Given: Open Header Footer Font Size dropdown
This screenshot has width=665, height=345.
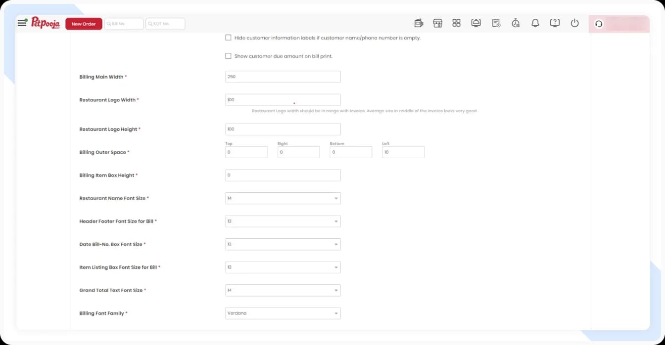Looking at the screenshot, I should tap(283, 221).
